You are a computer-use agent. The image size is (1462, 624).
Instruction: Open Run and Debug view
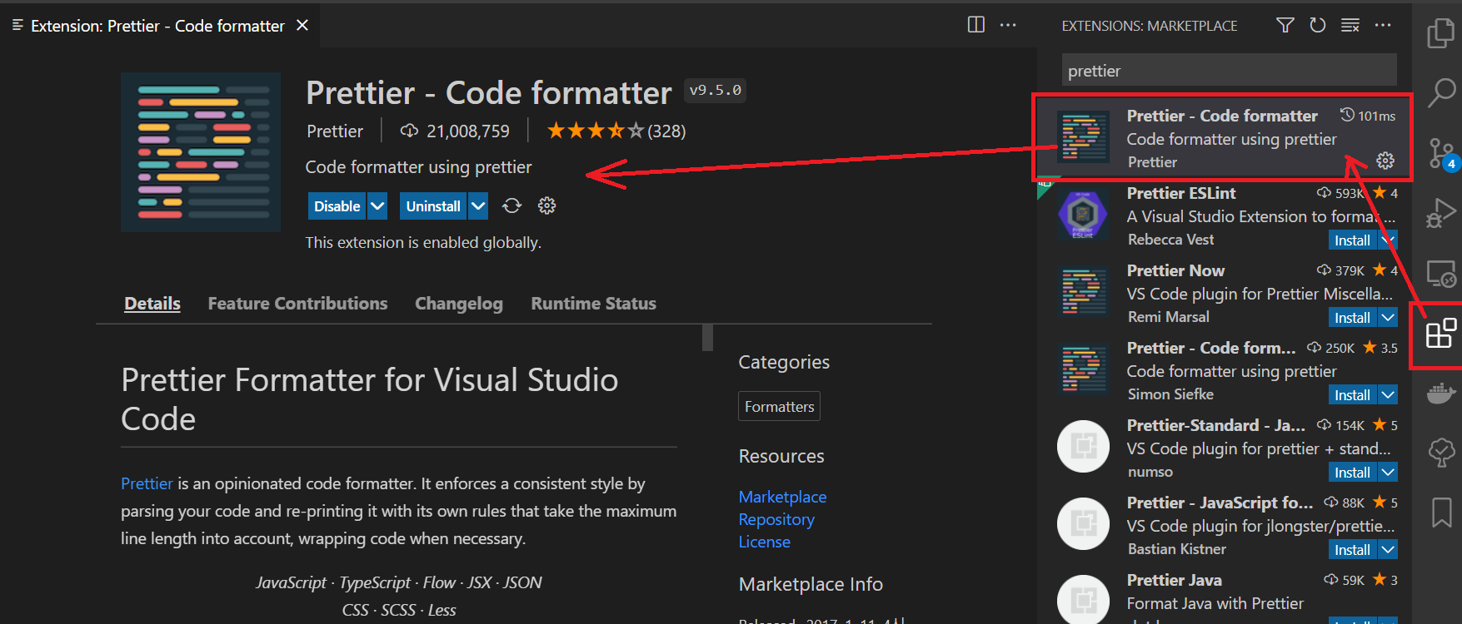click(1441, 213)
